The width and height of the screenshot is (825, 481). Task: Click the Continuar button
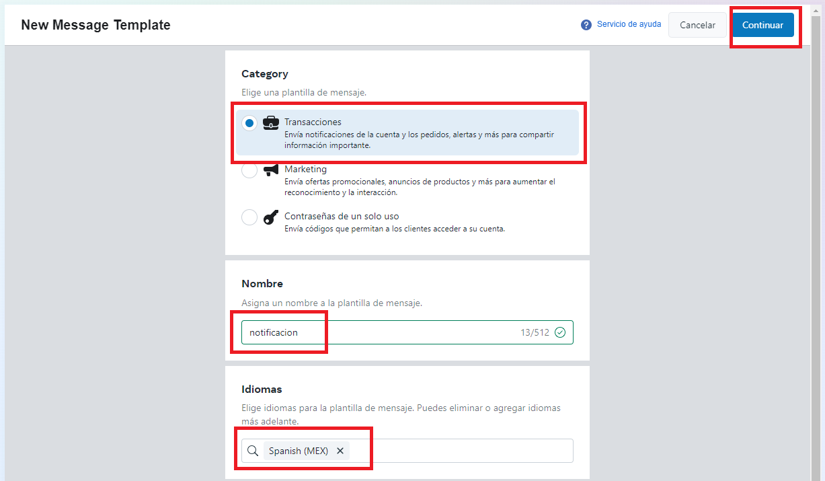pyautogui.click(x=762, y=25)
